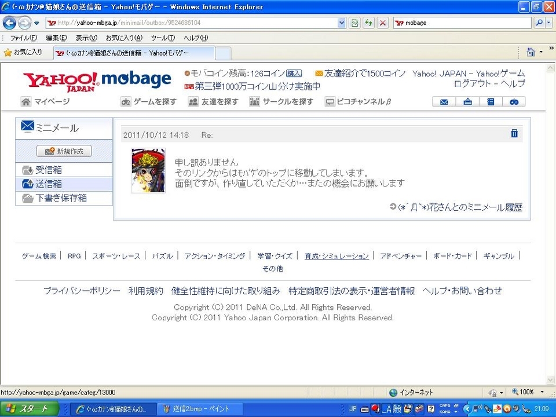
Task: Click the パズル category link
Action: 162,256
